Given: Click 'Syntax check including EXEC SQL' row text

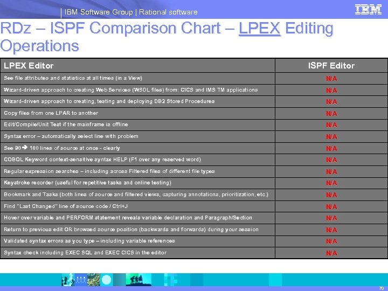Looking at the screenshot, I should click(x=85, y=253).
